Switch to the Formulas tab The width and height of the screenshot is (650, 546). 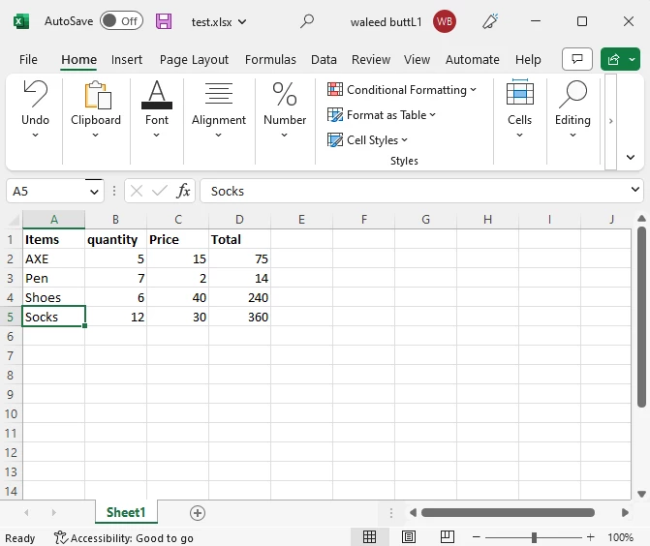(x=270, y=59)
